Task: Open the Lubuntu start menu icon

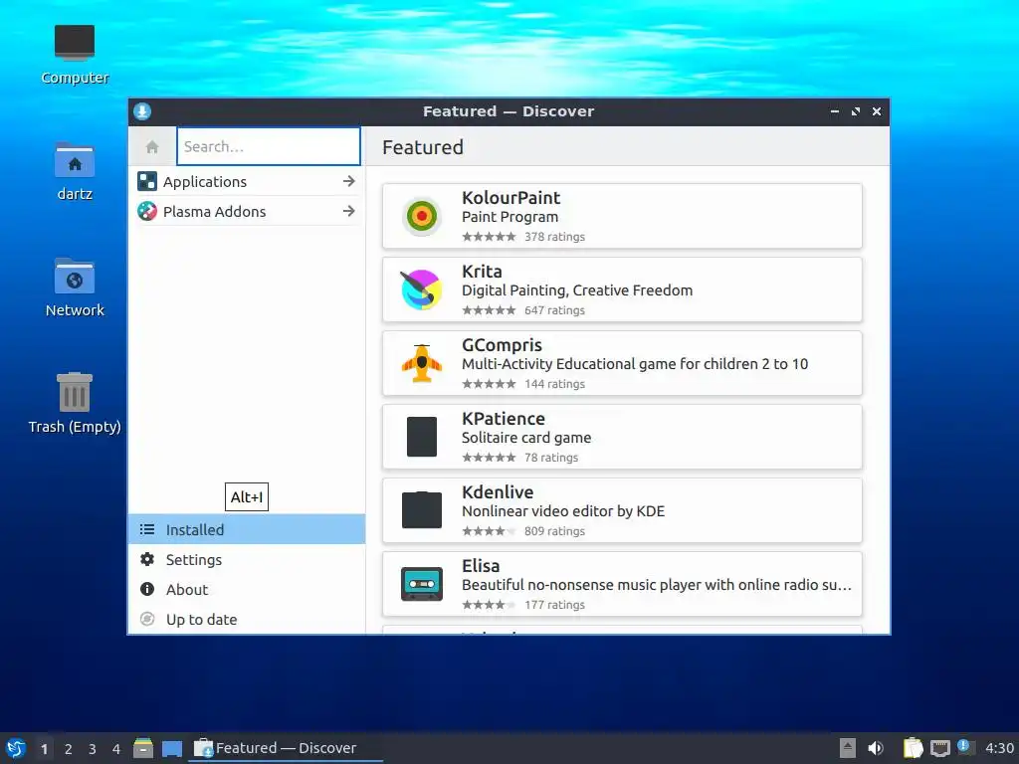Action: (x=15, y=748)
